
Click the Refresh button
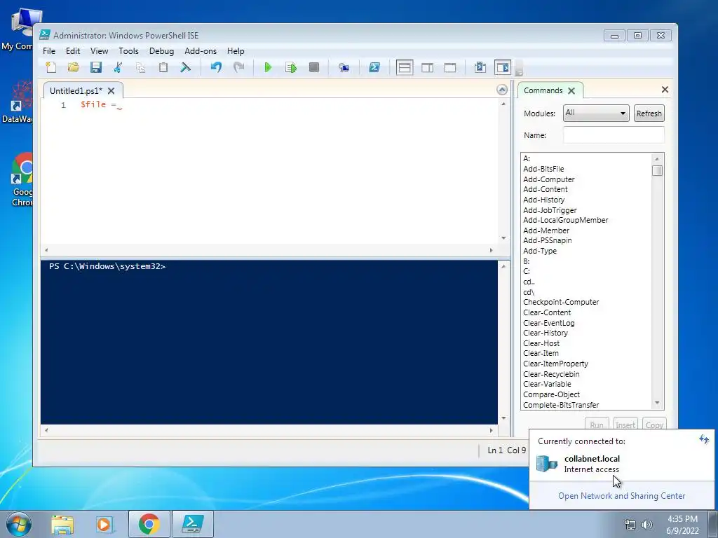(649, 113)
